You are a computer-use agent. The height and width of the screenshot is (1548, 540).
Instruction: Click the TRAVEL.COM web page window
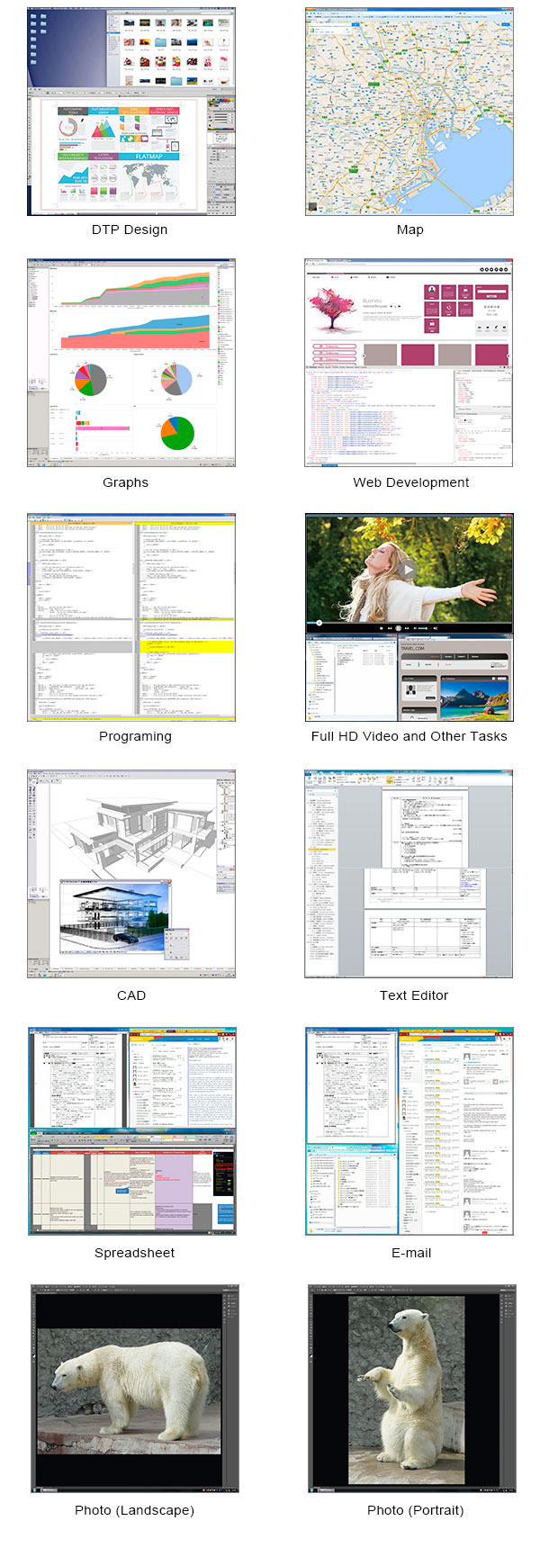455,679
